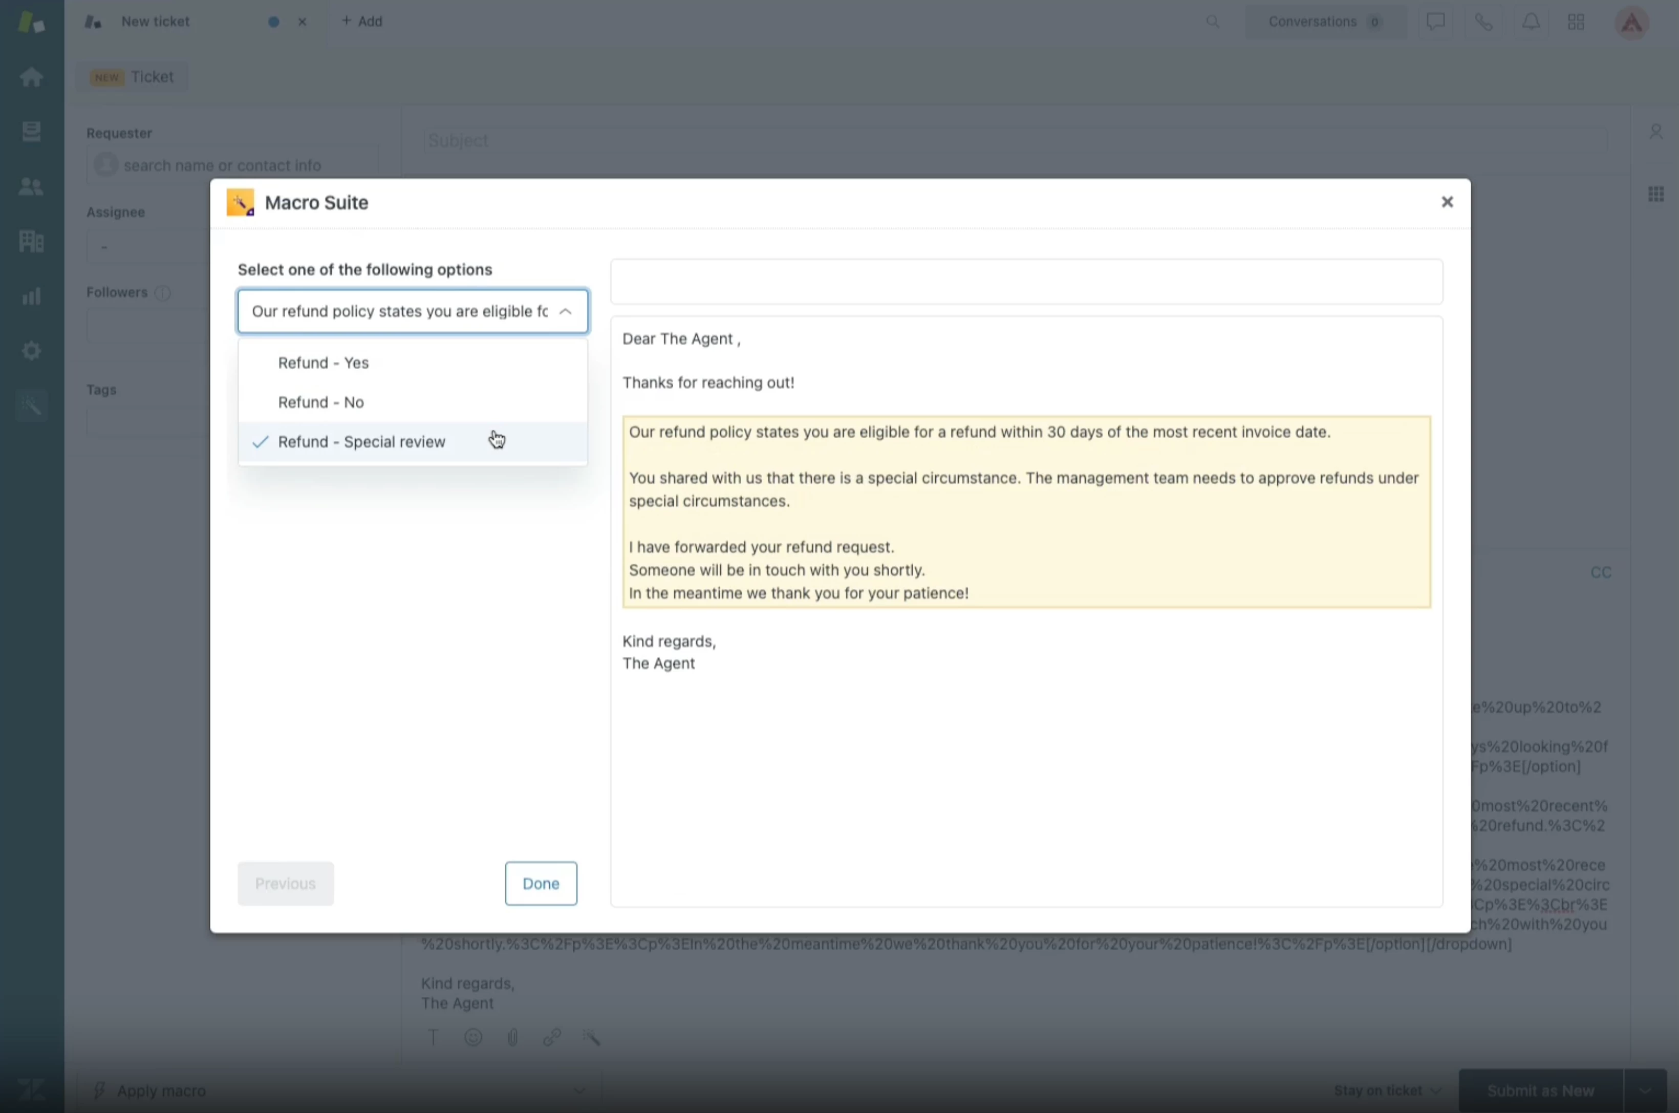Close the Macro Suite dialog
This screenshot has width=1679, height=1113.
[1447, 202]
